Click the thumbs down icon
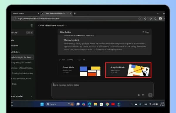Viewport: 176px width, 113px height. click(84, 60)
